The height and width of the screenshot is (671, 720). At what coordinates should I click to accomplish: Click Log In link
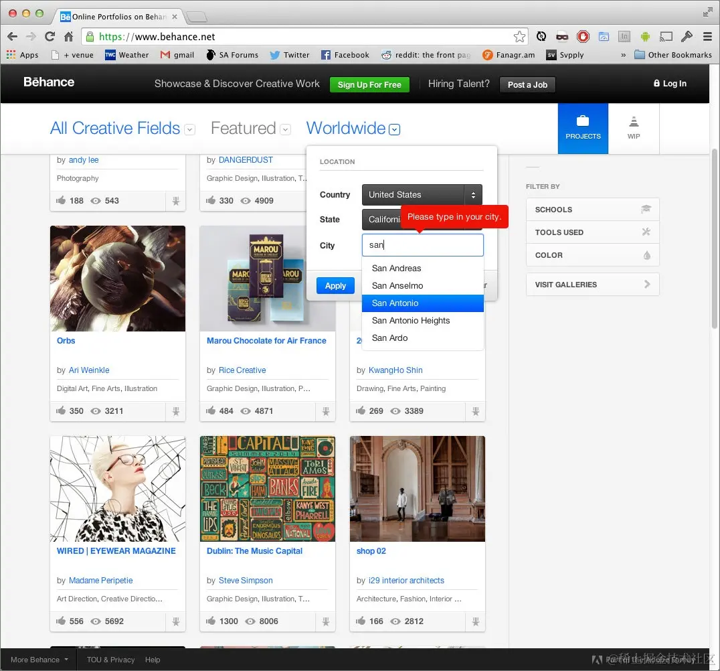tap(670, 83)
